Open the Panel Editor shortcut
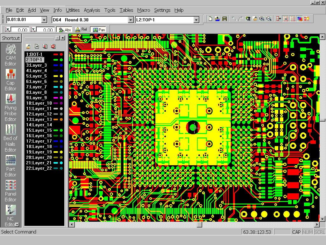This screenshot has width=326, height=245. coord(11,191)
